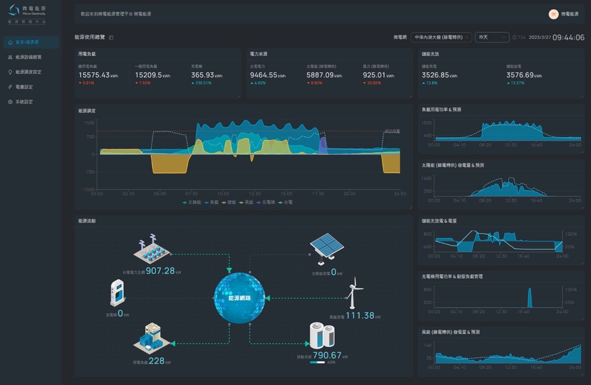The width and height of the screenshot is (591, 385).
Task: Click the battery storage system icon
Action: click(x=322, y=335)
